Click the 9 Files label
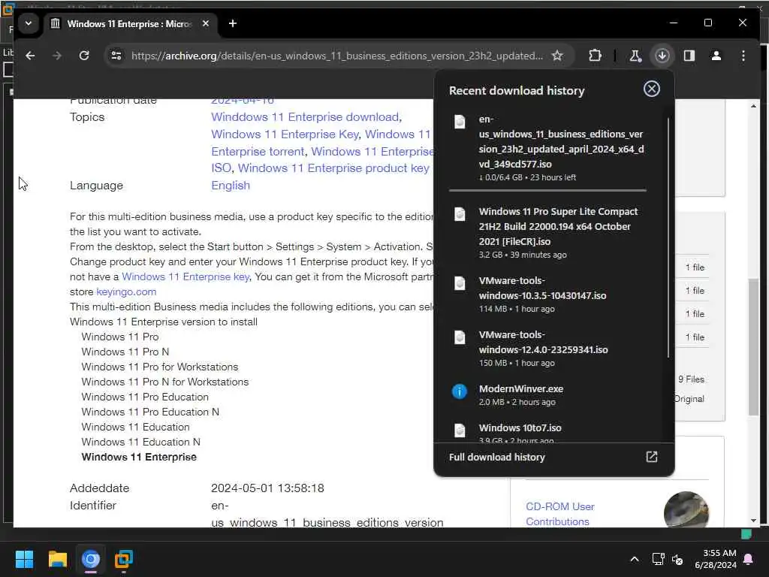 691,379
